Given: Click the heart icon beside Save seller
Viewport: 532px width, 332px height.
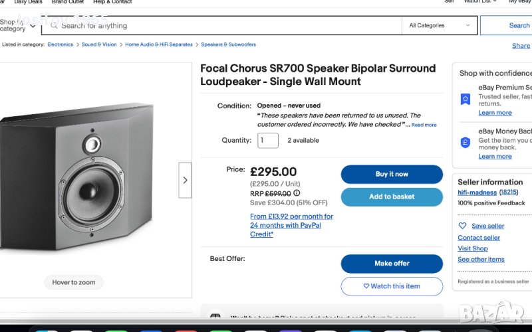Looking at the screenshot, I should pos(463,226).
